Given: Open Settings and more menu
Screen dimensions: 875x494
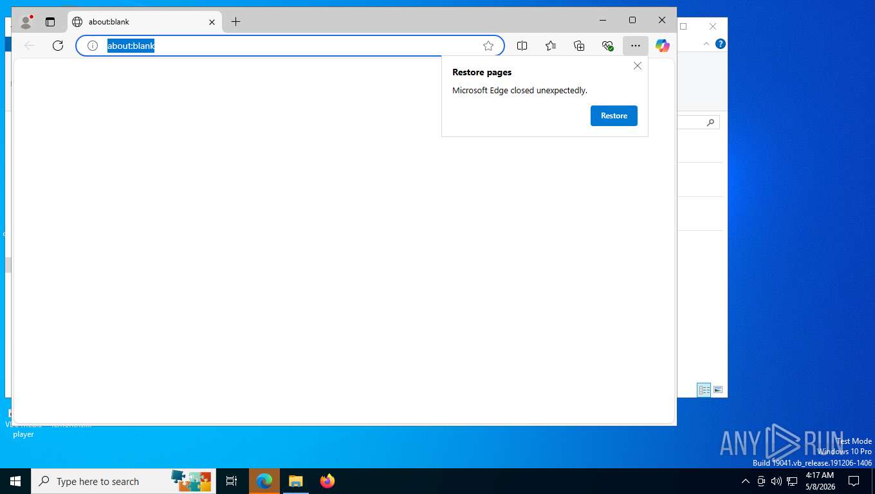Looking at the screenshot, I should pyautogui.click(x=636, y=46).
